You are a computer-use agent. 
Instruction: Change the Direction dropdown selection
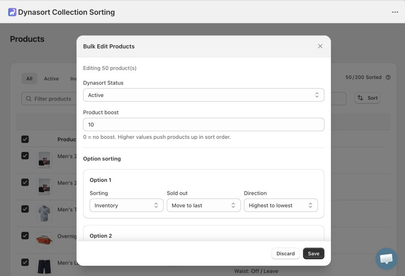(x=280, y=206)
